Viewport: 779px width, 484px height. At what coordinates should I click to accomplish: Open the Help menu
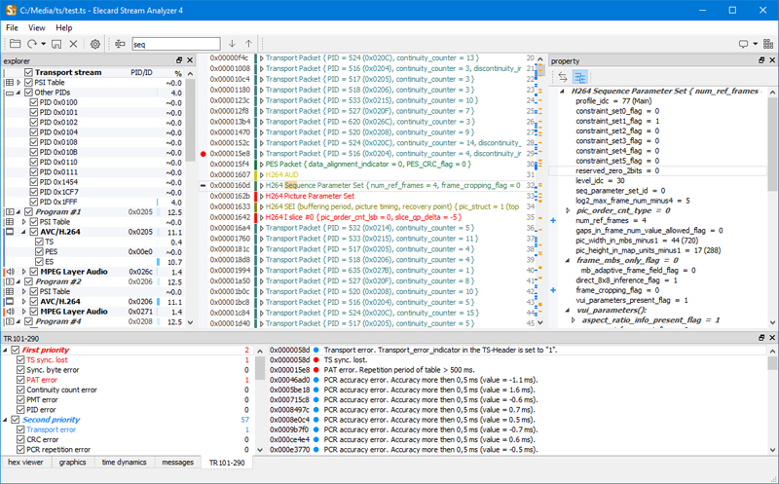[63, 28]
